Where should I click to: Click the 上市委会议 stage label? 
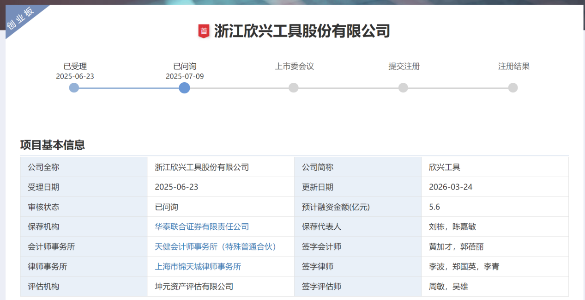pos(294,66)
